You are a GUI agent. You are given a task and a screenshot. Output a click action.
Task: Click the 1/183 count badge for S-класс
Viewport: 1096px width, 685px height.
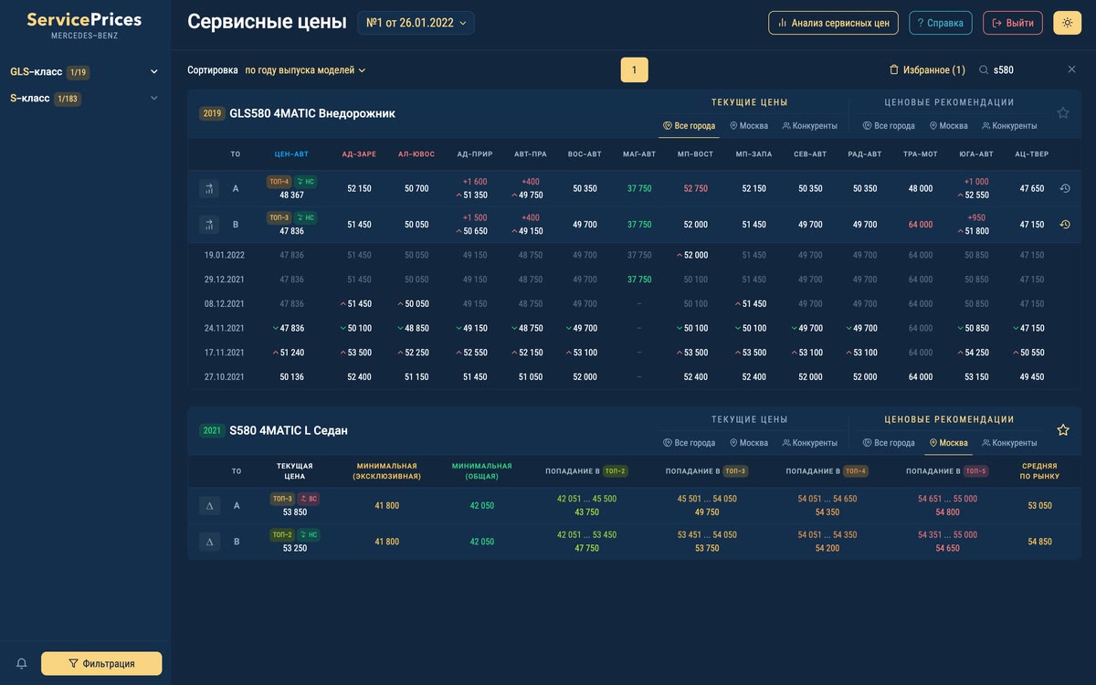click(68, 99)
